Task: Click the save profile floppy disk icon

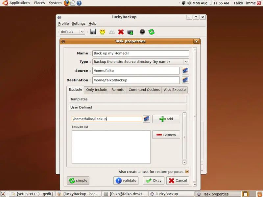Action: 93,32
